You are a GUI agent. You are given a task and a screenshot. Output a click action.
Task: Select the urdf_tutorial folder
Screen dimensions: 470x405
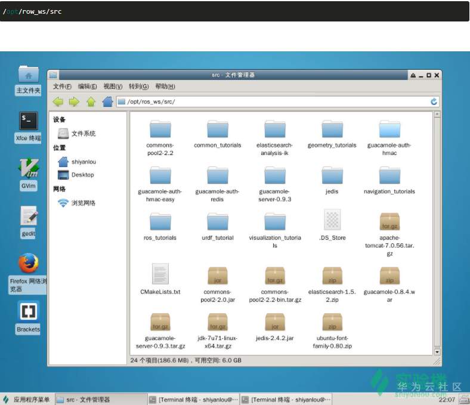coord(218,227)
